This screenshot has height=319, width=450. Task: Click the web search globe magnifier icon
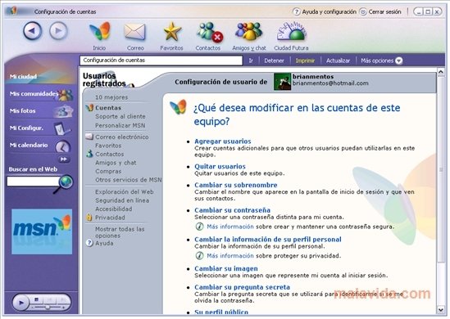click(x=65, y=183)
